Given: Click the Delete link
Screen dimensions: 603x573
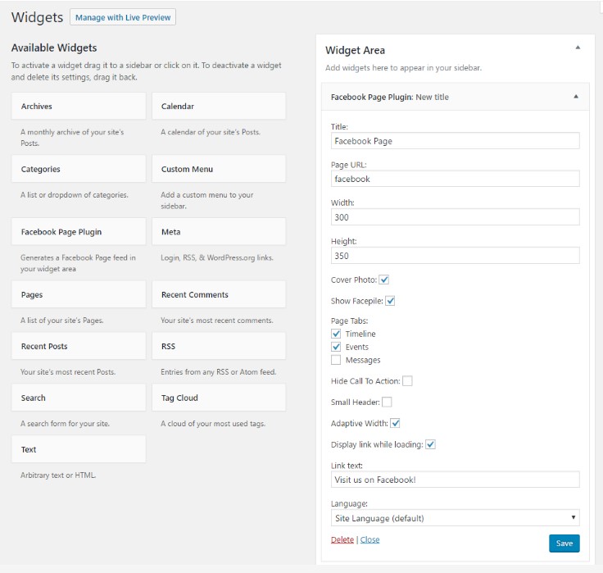Looking at the screenshot, I should pos(342,539).
